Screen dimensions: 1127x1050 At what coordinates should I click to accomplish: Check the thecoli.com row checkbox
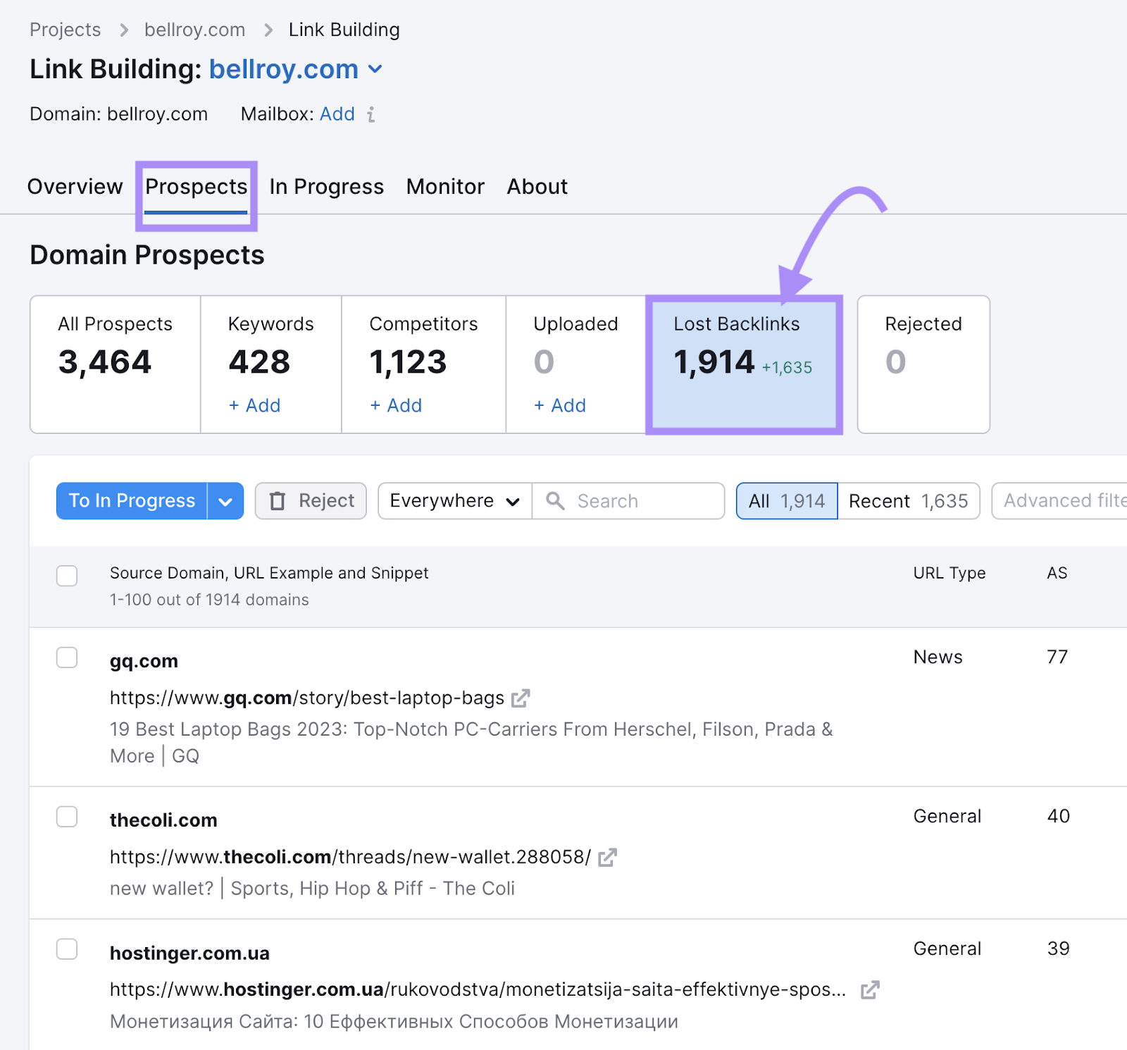[x=67, y=817]
